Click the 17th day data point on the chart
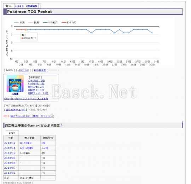The width and height of the screenshot is (191, 184). (91, 33)
